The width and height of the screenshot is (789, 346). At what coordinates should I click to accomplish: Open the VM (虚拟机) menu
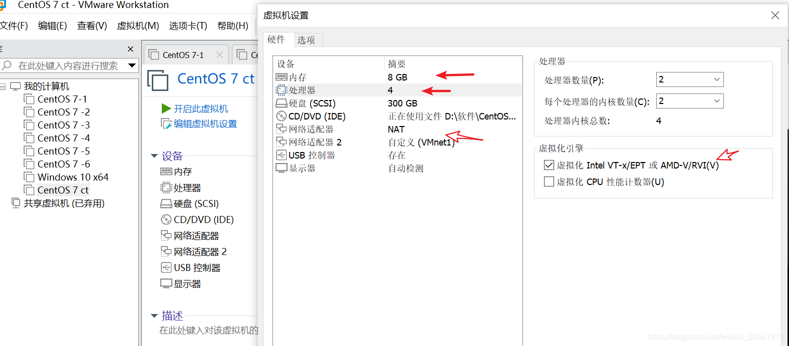click(x=138, y=25)
